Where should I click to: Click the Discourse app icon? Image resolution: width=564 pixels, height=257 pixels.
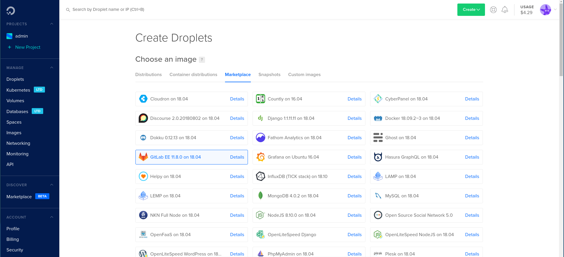[143, 118]
